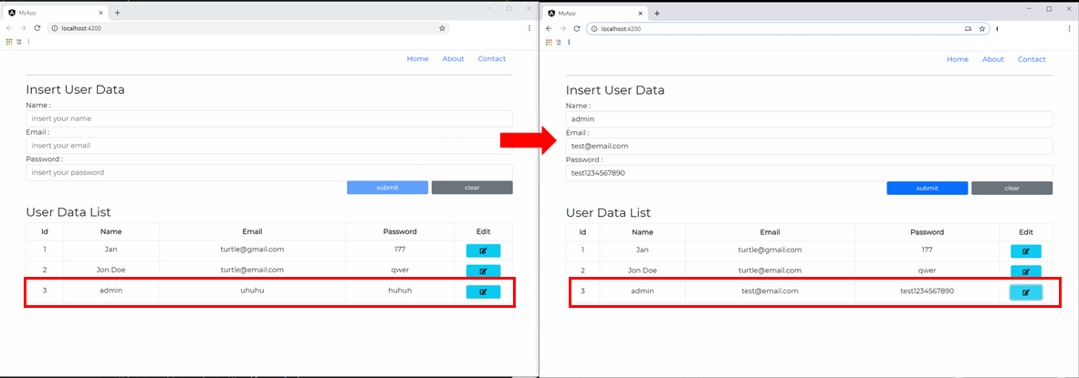Bookmark page with star in right window
This screenshot has height=378, width=1079.
[x=982, y=29]
